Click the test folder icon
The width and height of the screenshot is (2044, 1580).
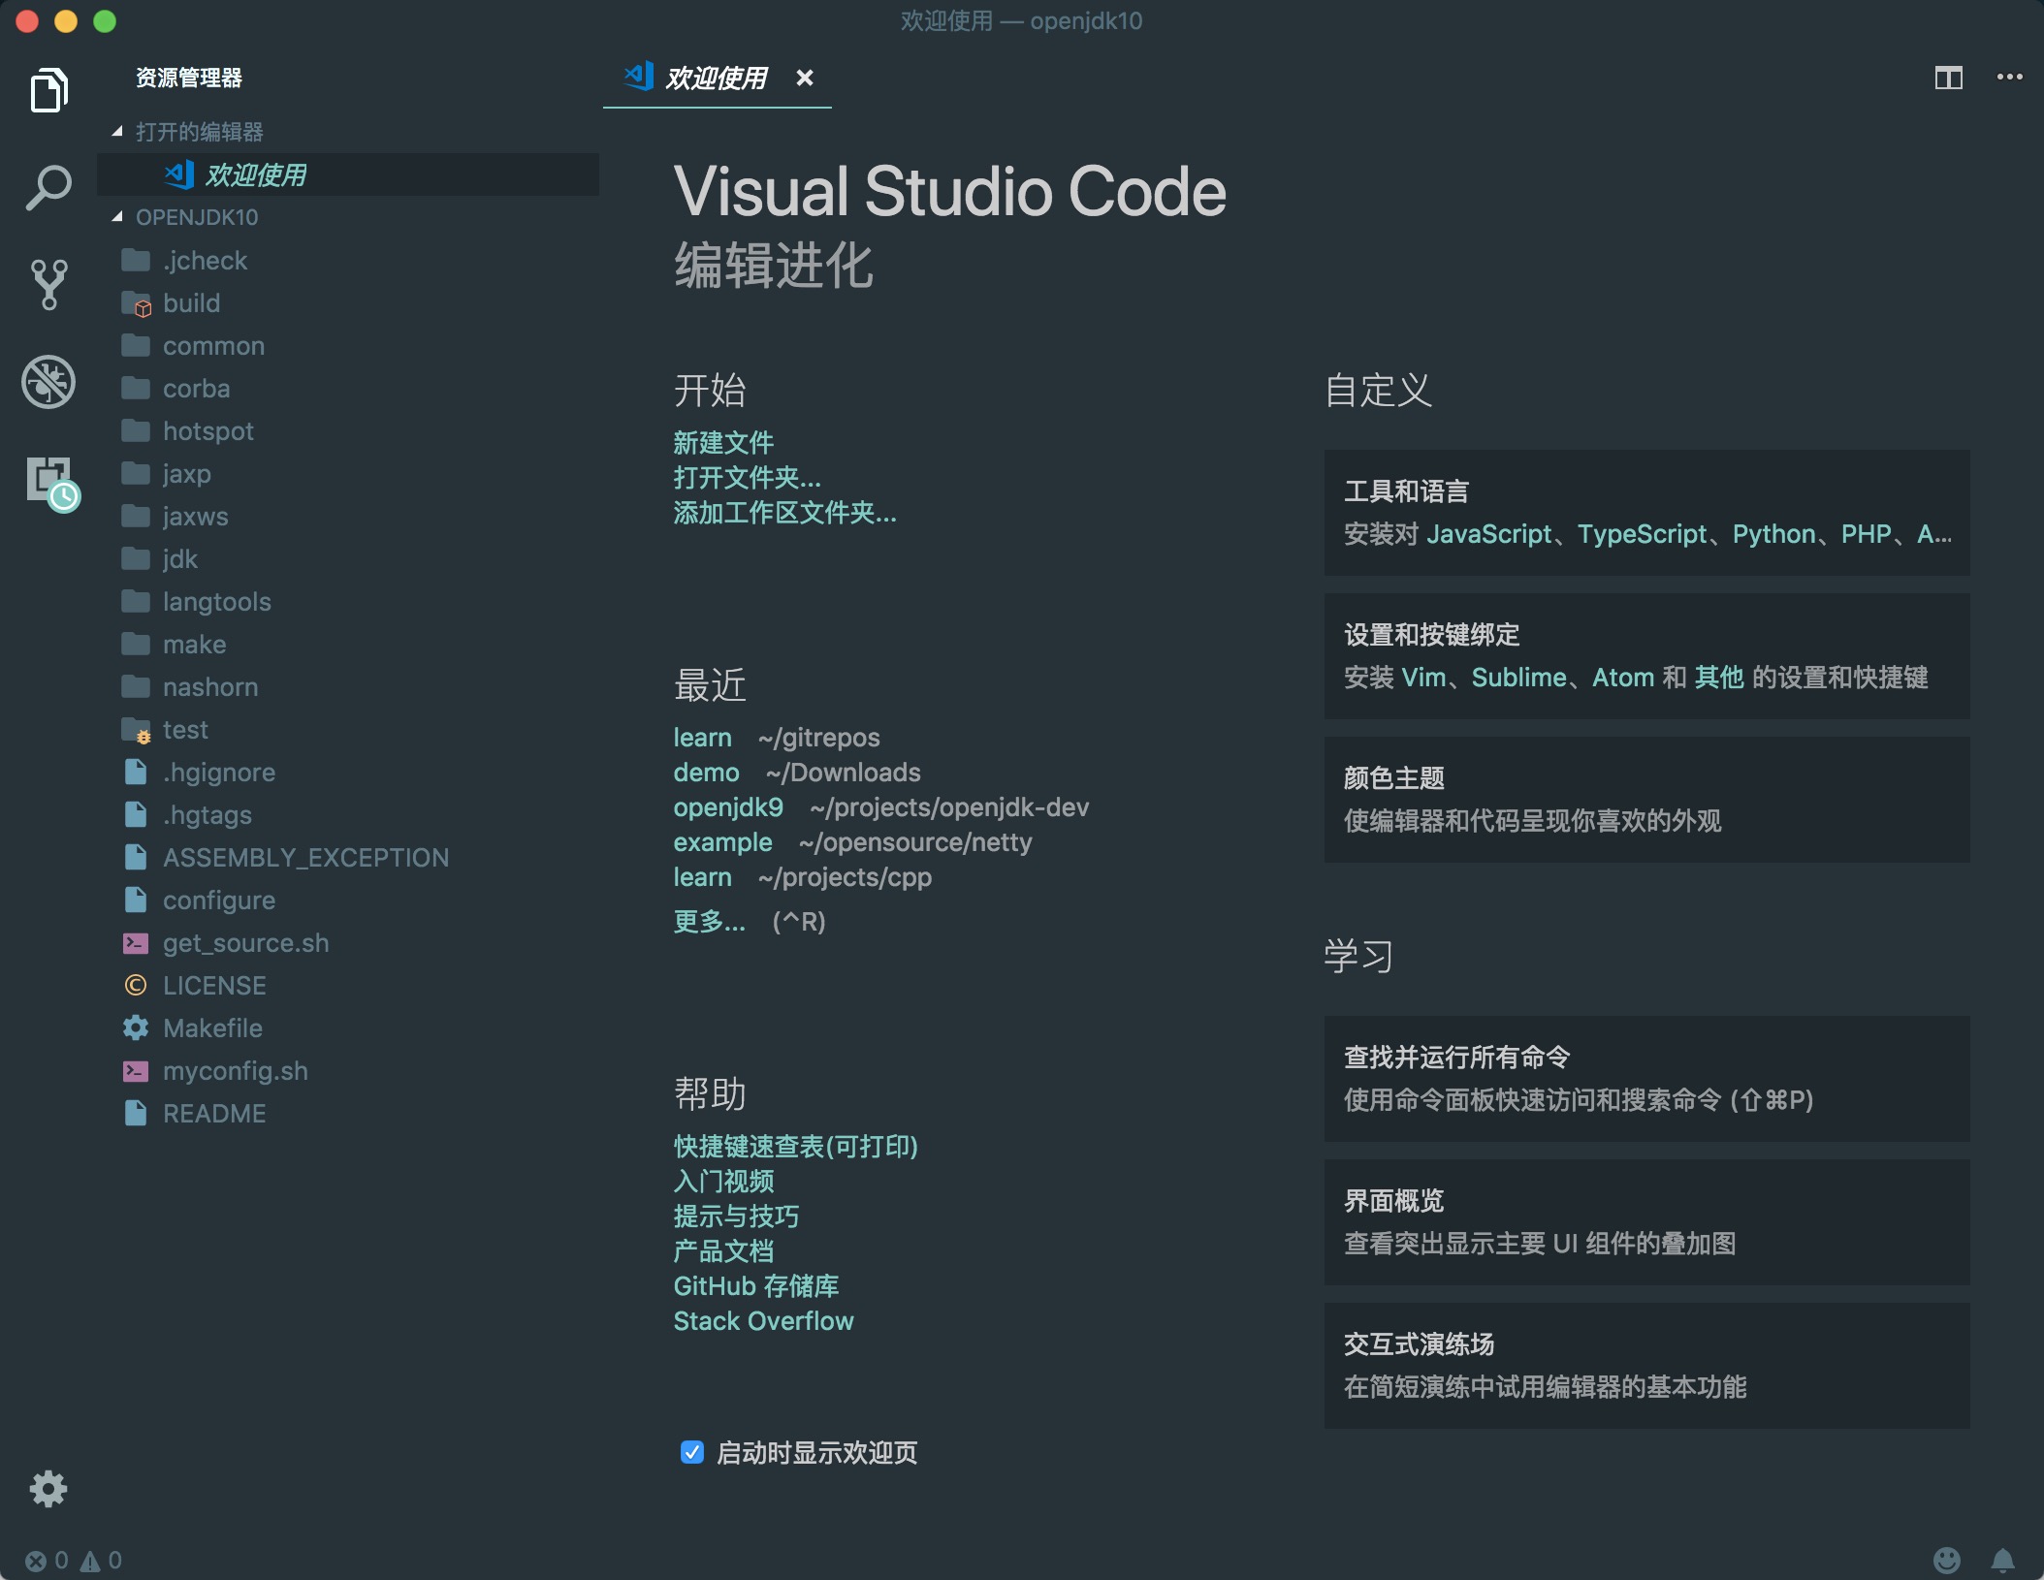(137, 731)
